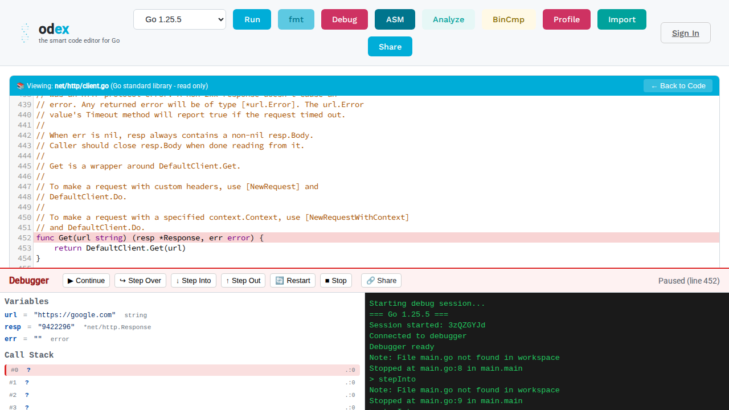Switch to the ASM view
Image resolution: width=729 pixels, height=410 pixels.
pyautogui.click(x=395, y=19)
